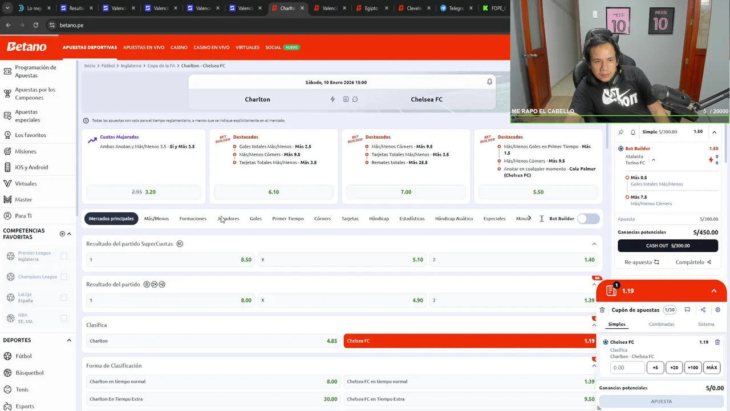Image resolution: width=730 pixels, height=411 pixels.
Task: Collapse the Resultado del partido market
Action: pos(594,284)
